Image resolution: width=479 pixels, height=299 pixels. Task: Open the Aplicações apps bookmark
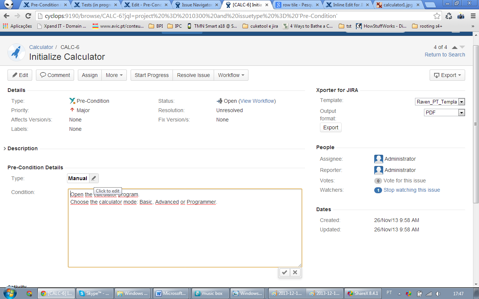click(17, 26)
